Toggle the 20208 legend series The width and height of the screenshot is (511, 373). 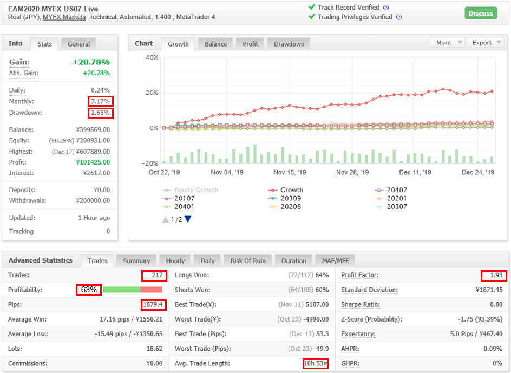(285, 207)
